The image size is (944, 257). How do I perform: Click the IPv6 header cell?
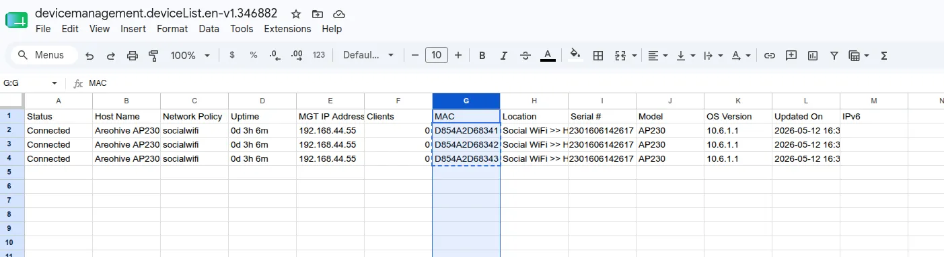pyautogui.click(x=874, y=116)
